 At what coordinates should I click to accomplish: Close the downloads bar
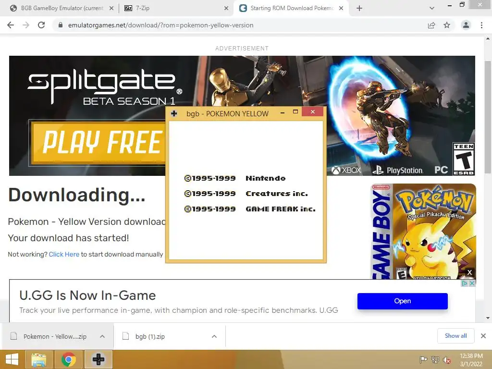483,336
